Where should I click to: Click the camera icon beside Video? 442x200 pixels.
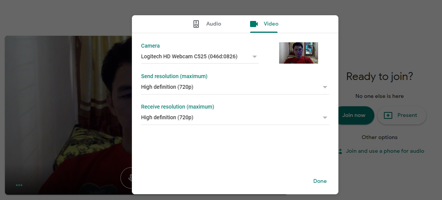click(x=254, y=24)
